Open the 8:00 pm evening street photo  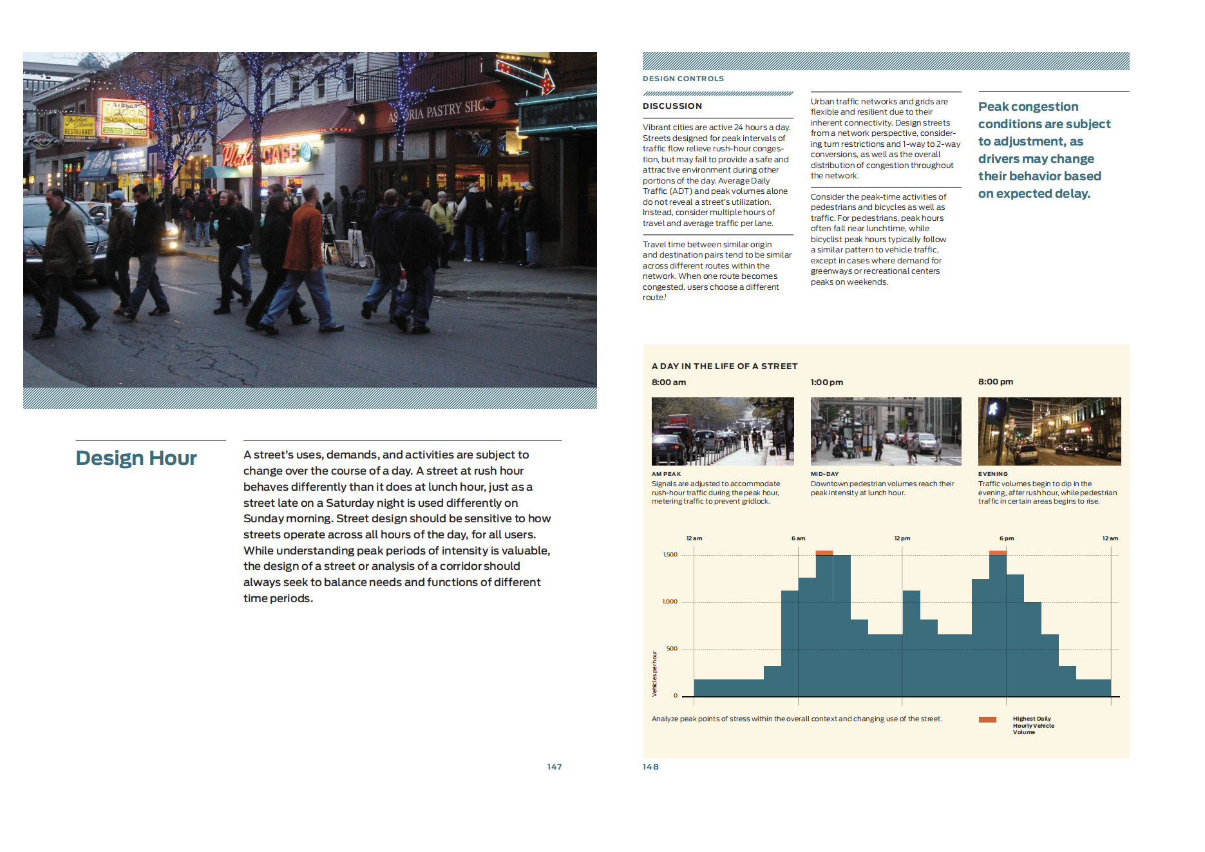(1048, 431)
